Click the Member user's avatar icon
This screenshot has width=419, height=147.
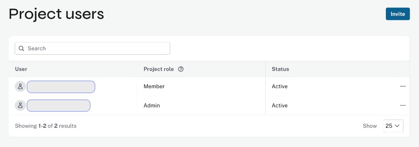[x=20, y=87]
